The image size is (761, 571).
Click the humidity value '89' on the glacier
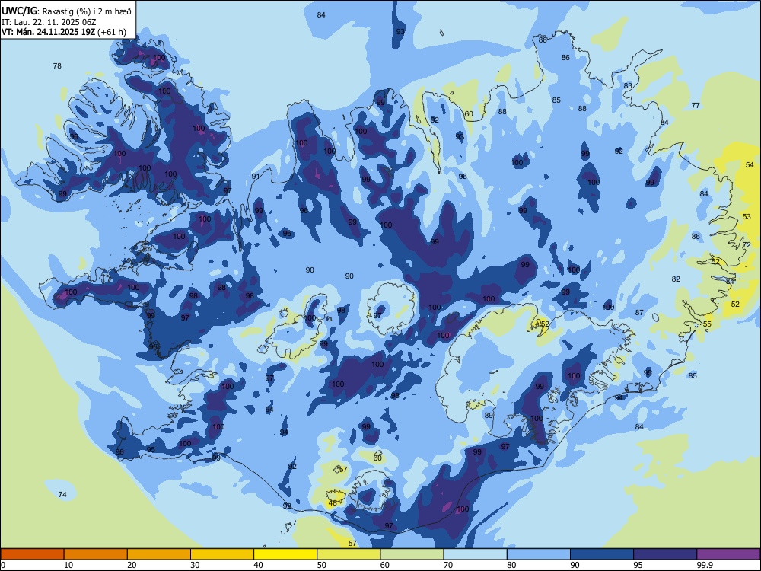point(489,415)
